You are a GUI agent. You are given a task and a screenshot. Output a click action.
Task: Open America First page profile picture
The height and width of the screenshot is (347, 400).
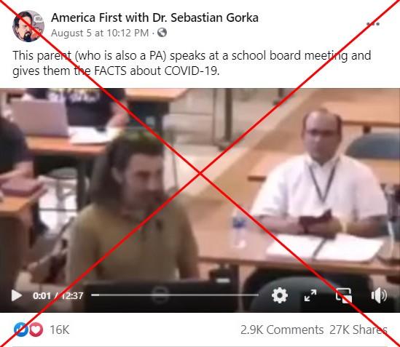pyautogui.click(x=28, y=26)
